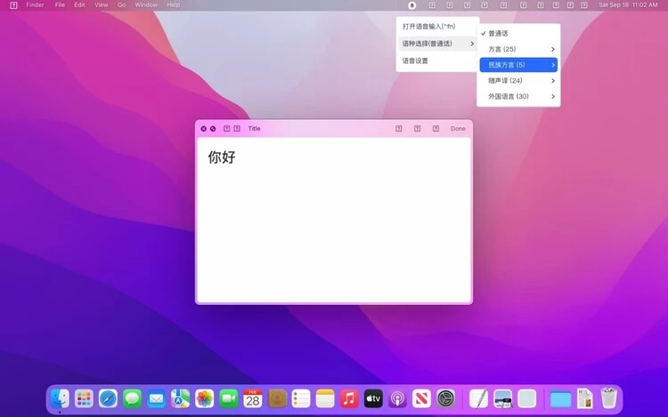Open Safari from the dock

[x=109, y=398]
